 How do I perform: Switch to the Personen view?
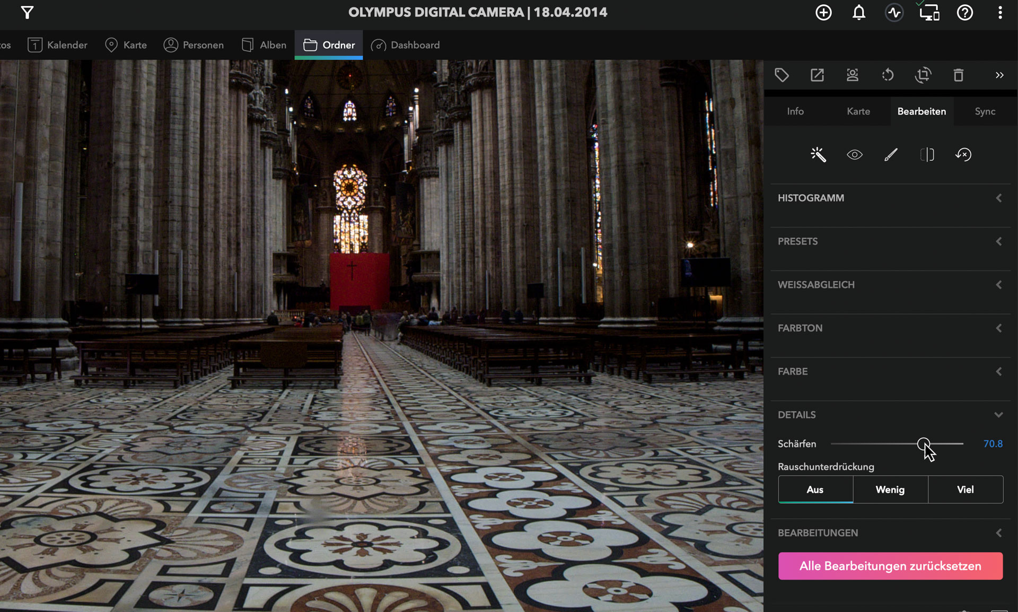[194, 45]
